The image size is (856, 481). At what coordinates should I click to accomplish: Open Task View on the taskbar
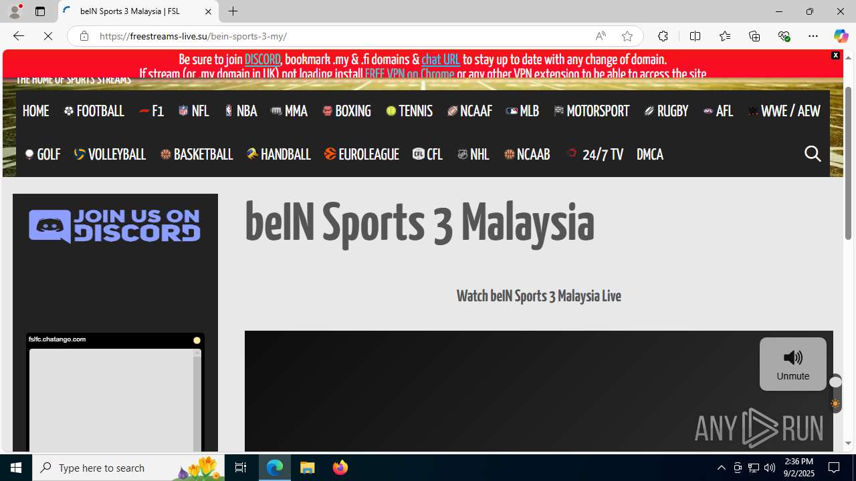pos(241,468)
